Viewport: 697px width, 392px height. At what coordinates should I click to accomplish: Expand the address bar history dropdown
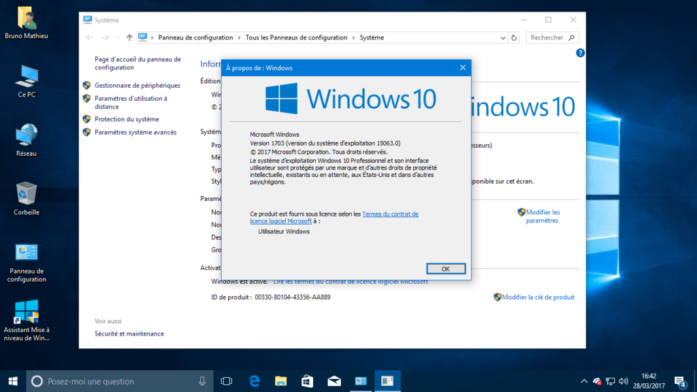[x=503, y=38]
